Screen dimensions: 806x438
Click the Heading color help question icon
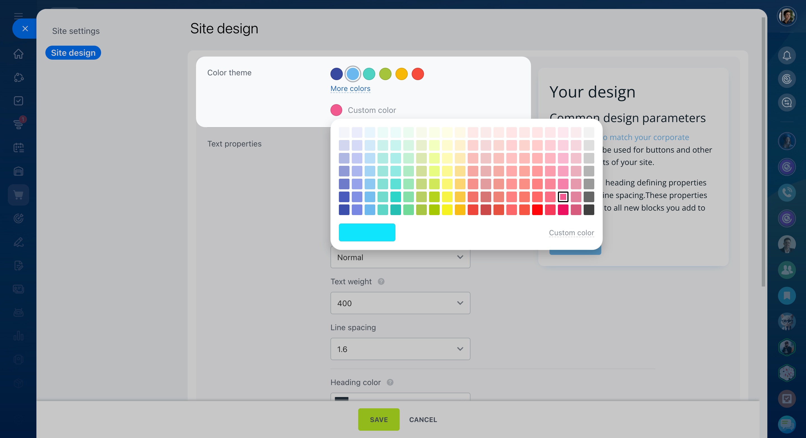(x=390, y=382)
